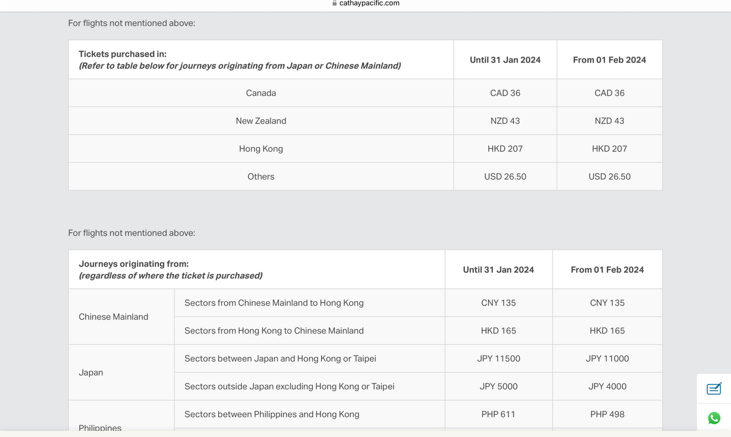Select the "Japan" origin cell
This screenshot has width=731, height=437.
click(x=91, y=372)
